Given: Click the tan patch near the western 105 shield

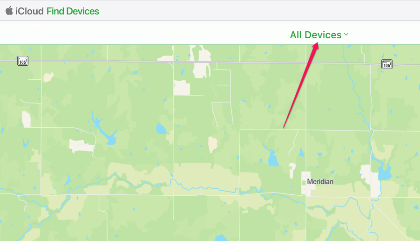Looking at the screenshot, I should coord(48,77).
